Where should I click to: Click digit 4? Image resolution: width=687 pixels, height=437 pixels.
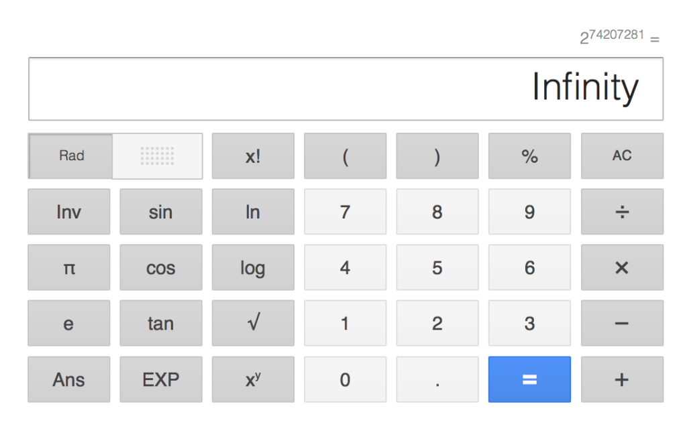pos(346,267)
